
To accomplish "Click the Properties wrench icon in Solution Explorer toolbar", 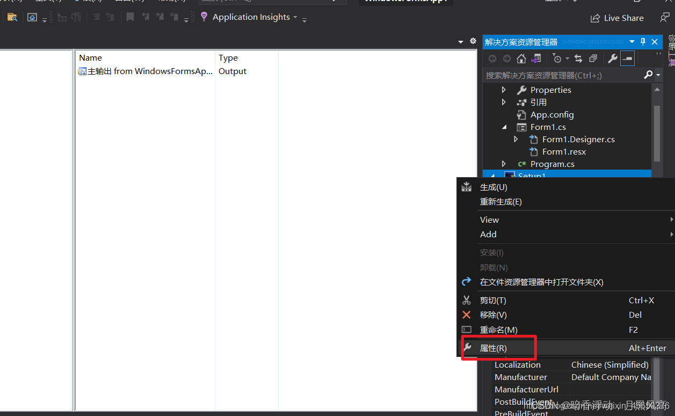I will (613, 59).
